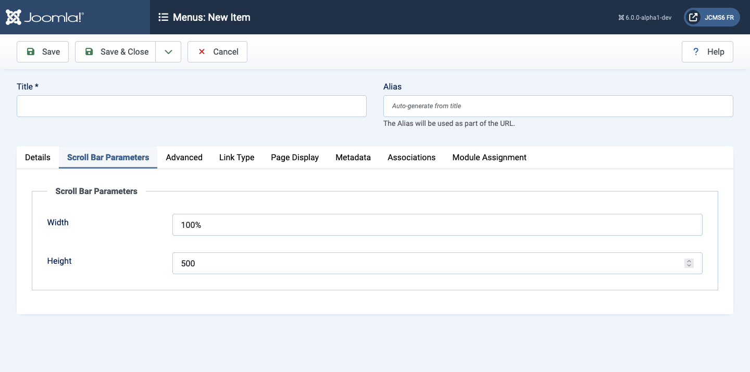Click the Alias label
Screen dimensions: 750x372
click(x=392, y=86)
